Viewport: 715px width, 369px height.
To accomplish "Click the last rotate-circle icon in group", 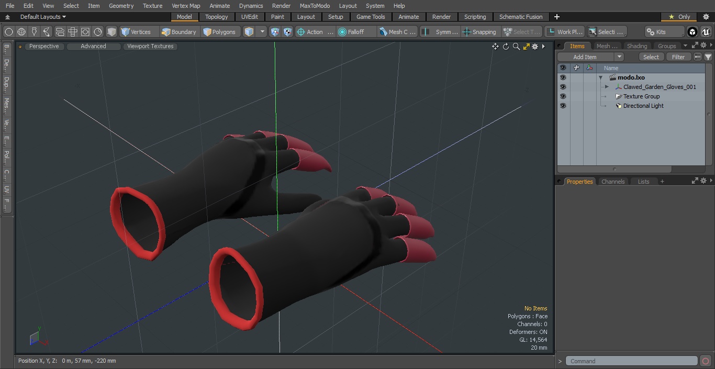I will point(98,32).
